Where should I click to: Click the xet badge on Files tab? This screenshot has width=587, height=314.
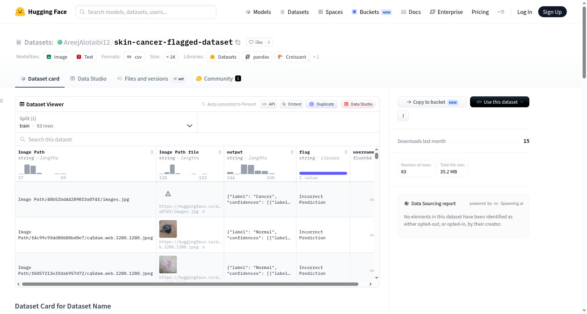point(179,79)
